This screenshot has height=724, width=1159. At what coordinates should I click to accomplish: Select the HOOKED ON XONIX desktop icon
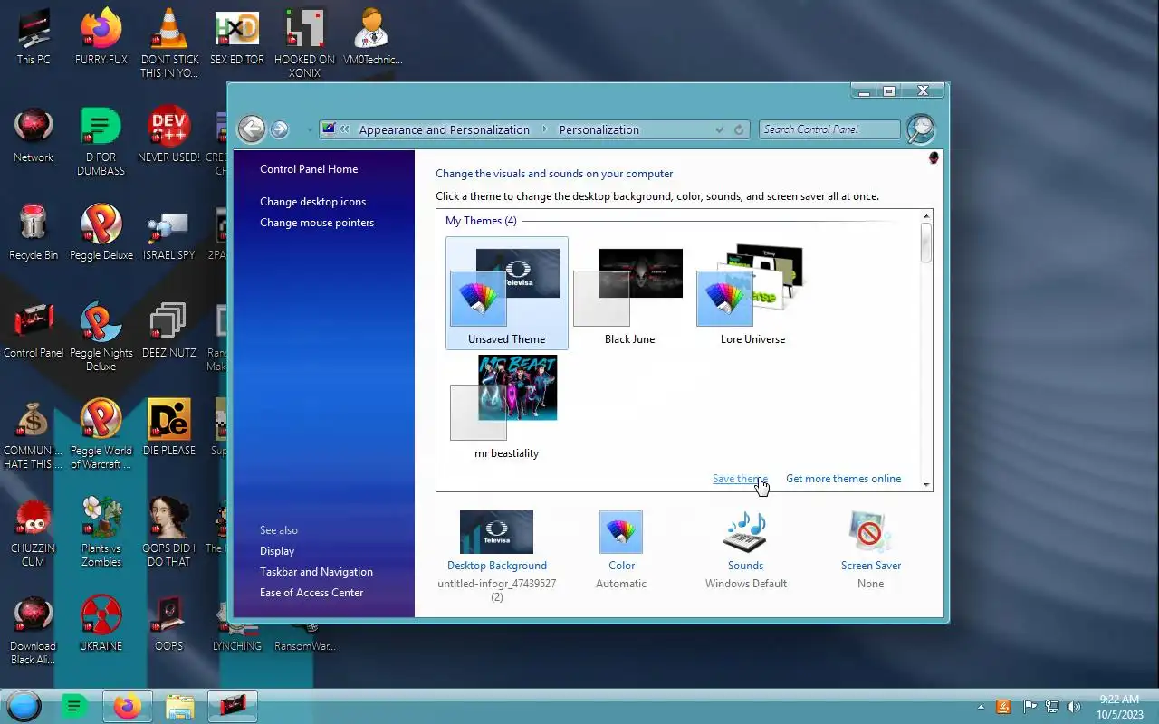[x=304, y=43]
